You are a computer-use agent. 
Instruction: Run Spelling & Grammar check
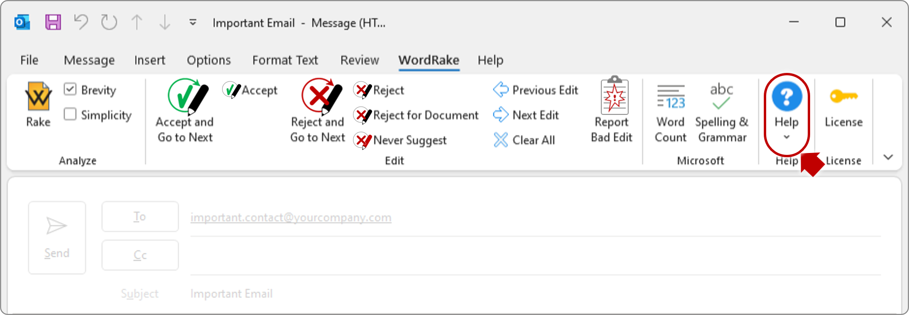click(x=722, y=113)
